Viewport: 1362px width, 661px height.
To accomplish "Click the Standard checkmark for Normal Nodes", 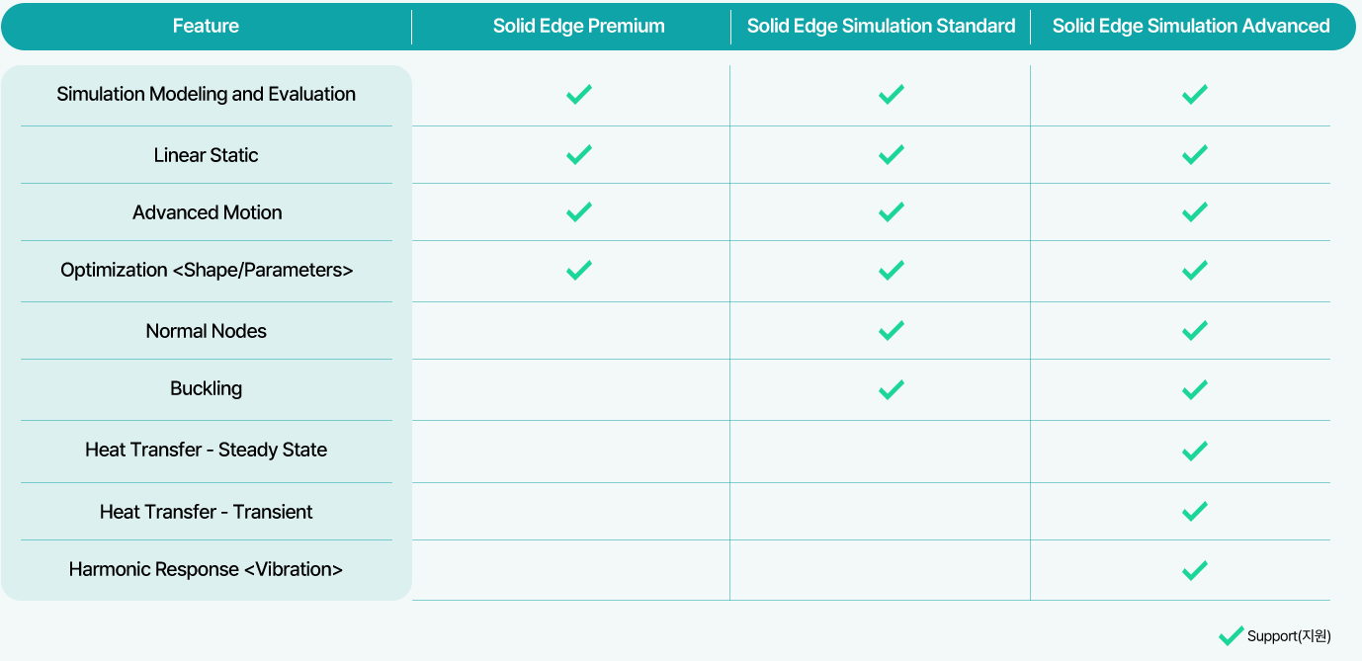I will coord(892,330).
